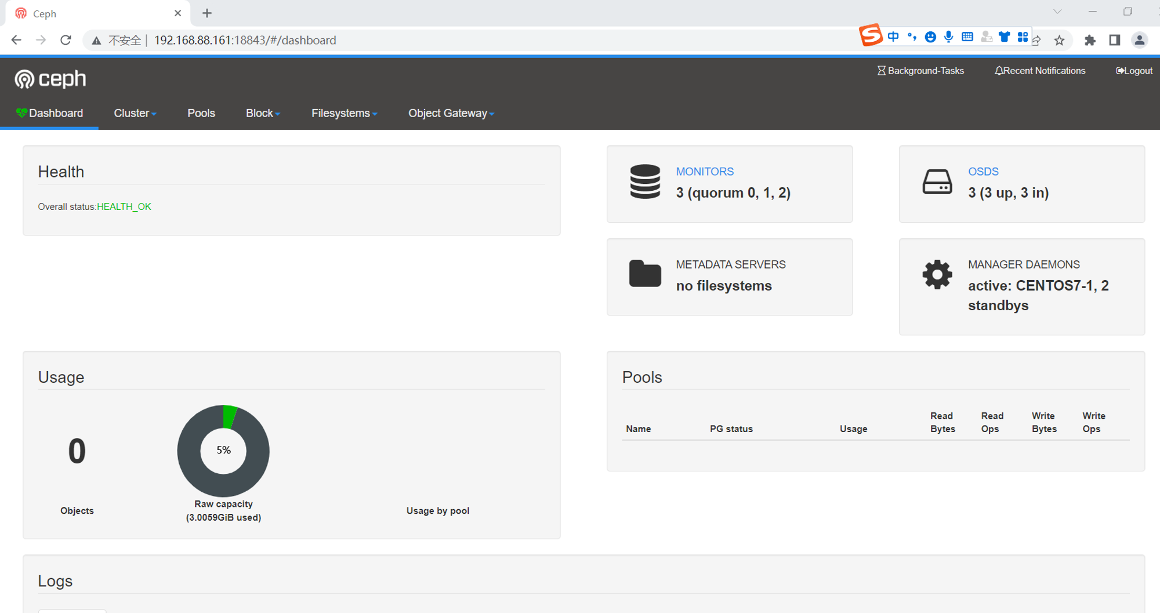Toggle browser side panel icon
The image size is (1160, 613).
(x=1114, y=40)
